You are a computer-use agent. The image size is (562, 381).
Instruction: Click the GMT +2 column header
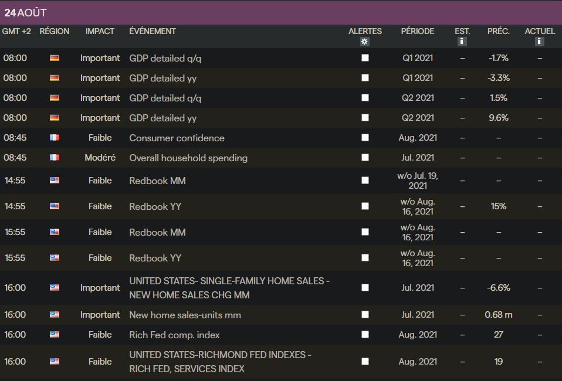tap(16, 32)
